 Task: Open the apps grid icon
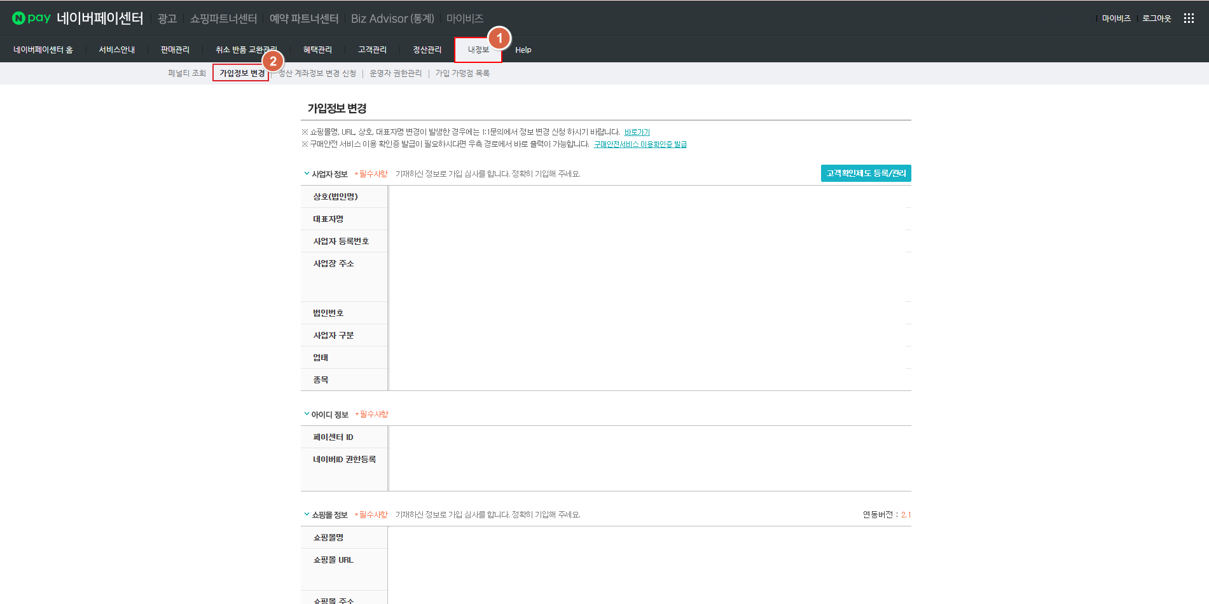point(1188,18)
